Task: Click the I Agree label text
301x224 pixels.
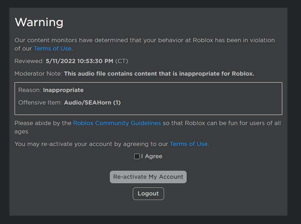Action: pyautogui.click(x=152, y=156)
